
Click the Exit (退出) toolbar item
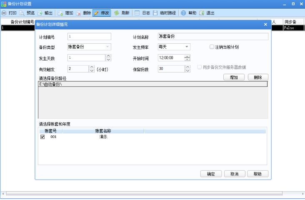coord(202,13)
